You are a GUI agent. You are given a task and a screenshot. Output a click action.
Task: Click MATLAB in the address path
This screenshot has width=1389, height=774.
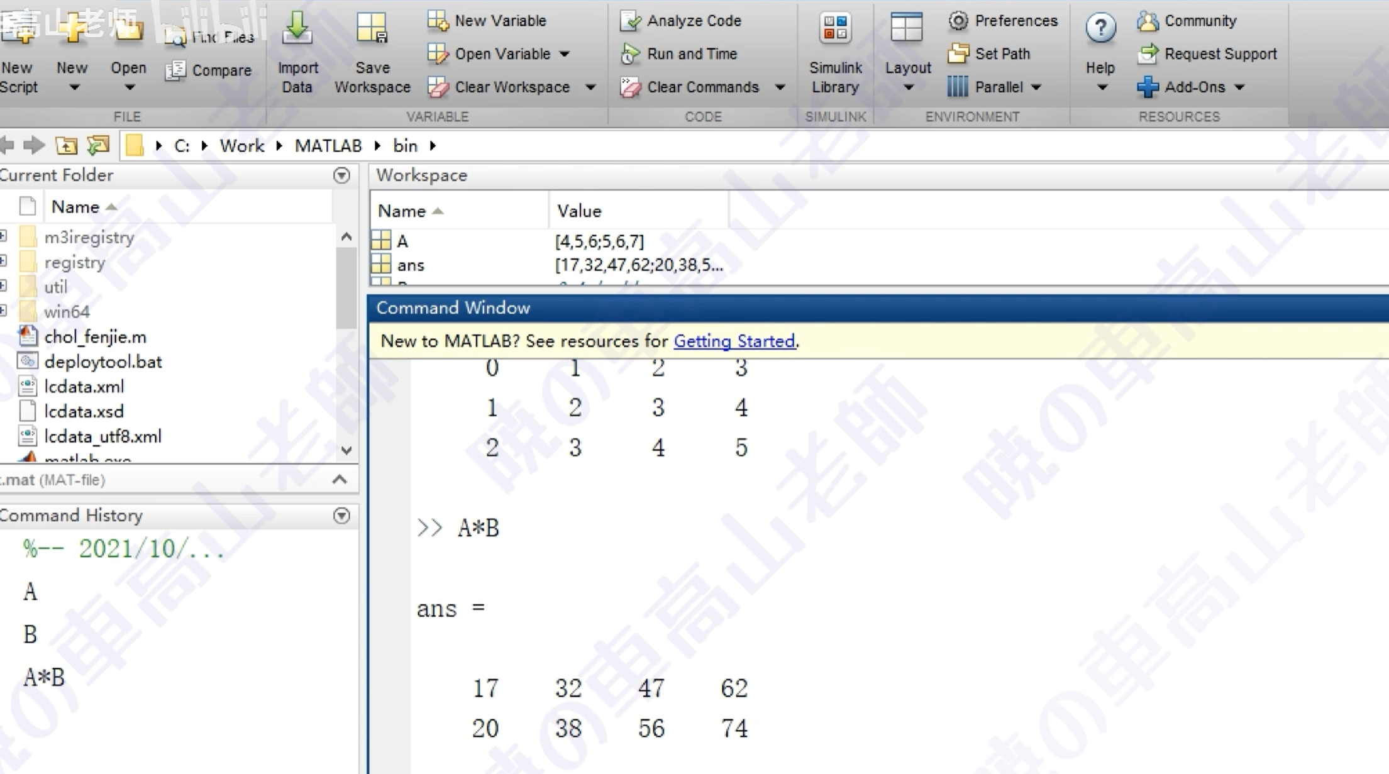tap(328, 146)
